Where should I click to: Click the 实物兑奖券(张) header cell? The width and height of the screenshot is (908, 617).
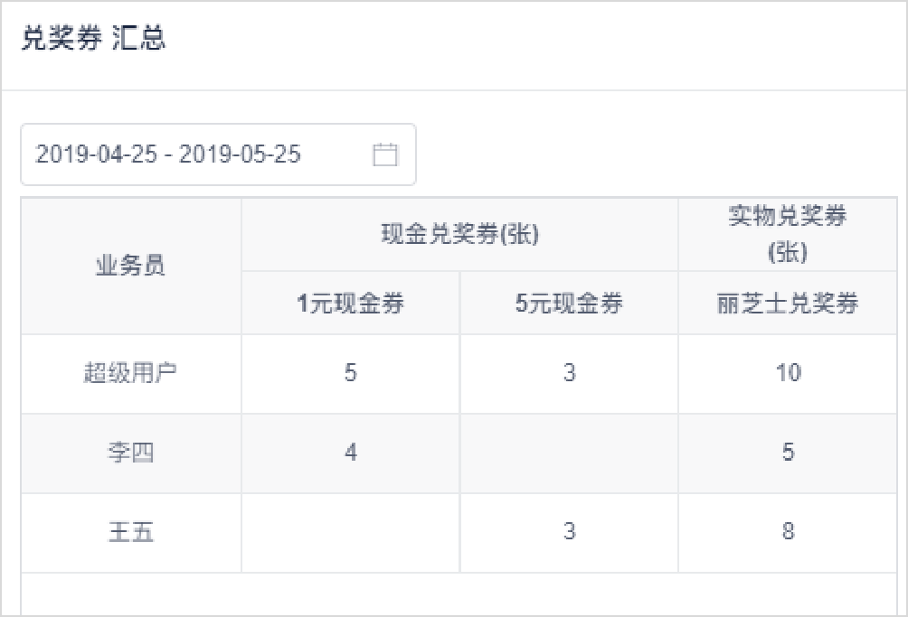click(x=787, y=233)
